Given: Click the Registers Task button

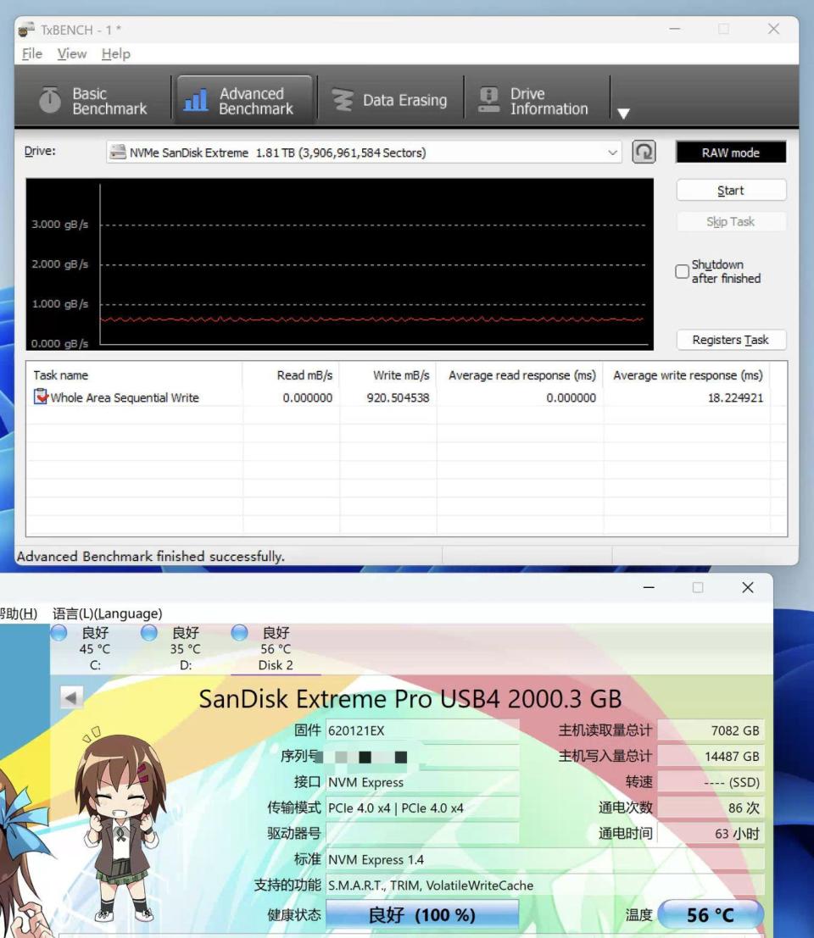Looking at the screenshot, I should pyautogui.click(x=731, y=340).
